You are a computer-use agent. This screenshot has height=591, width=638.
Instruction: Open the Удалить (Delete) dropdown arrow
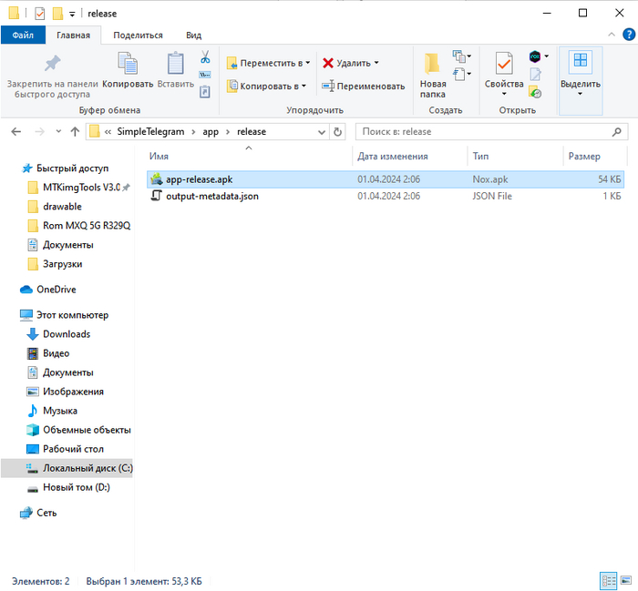pyautogui.click(x=376, y=63)
